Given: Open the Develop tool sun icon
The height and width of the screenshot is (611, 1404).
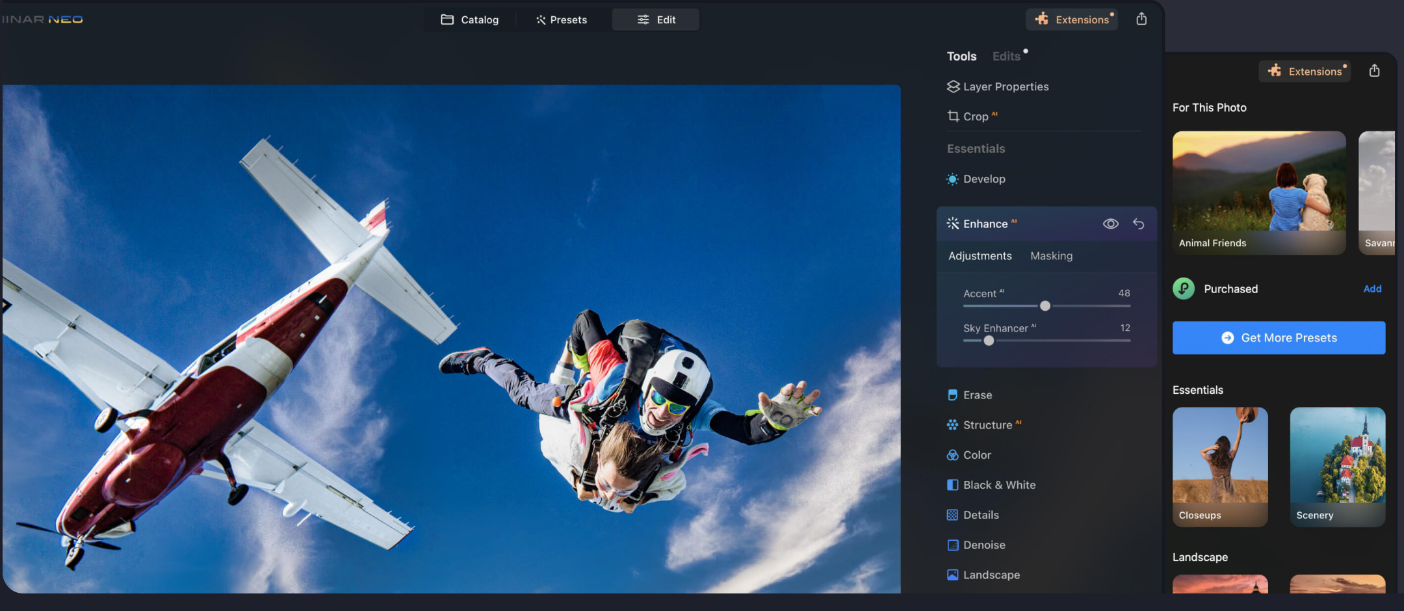Looking at the screenshot, I should 952,179.
